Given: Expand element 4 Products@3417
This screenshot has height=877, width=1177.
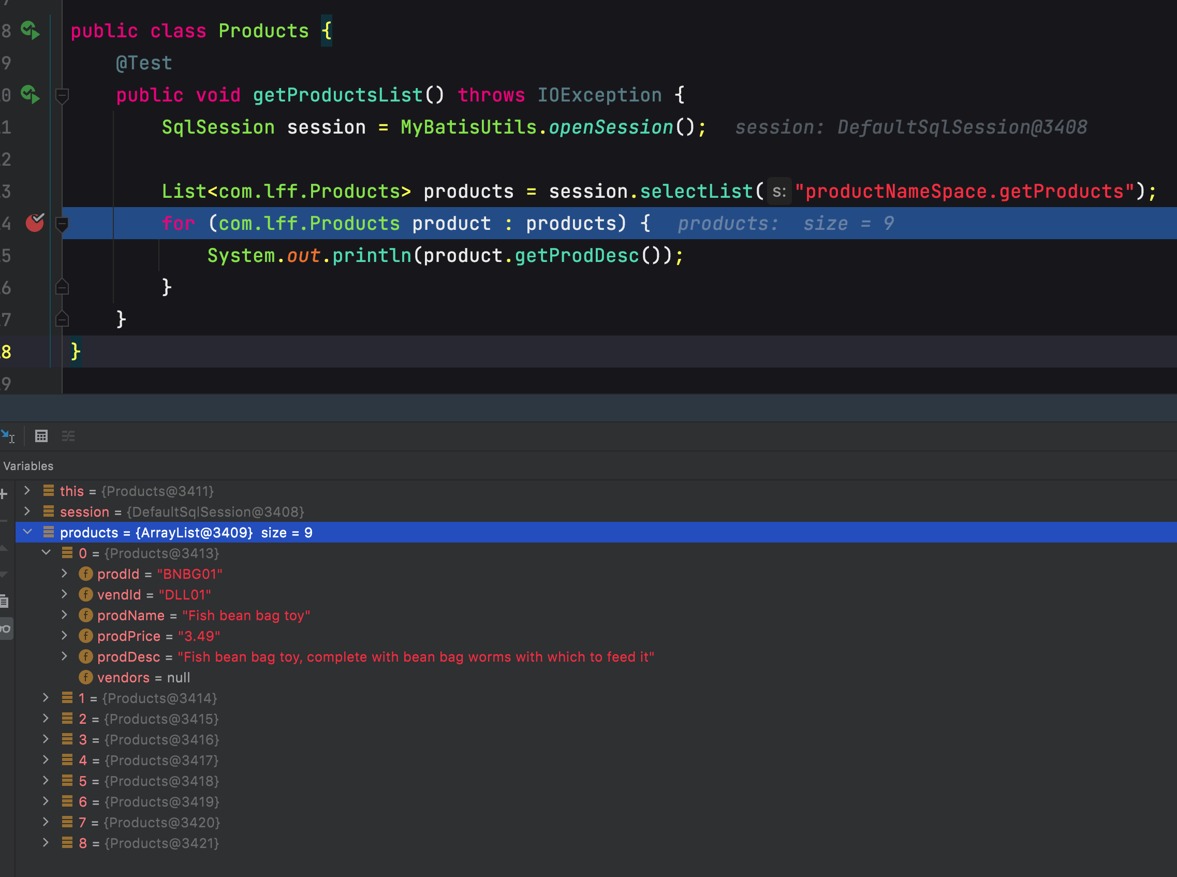Looking at the screenshot, I should (46, 759).
